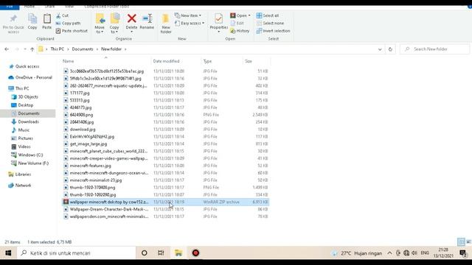Open the File tab

coord(10,7)
